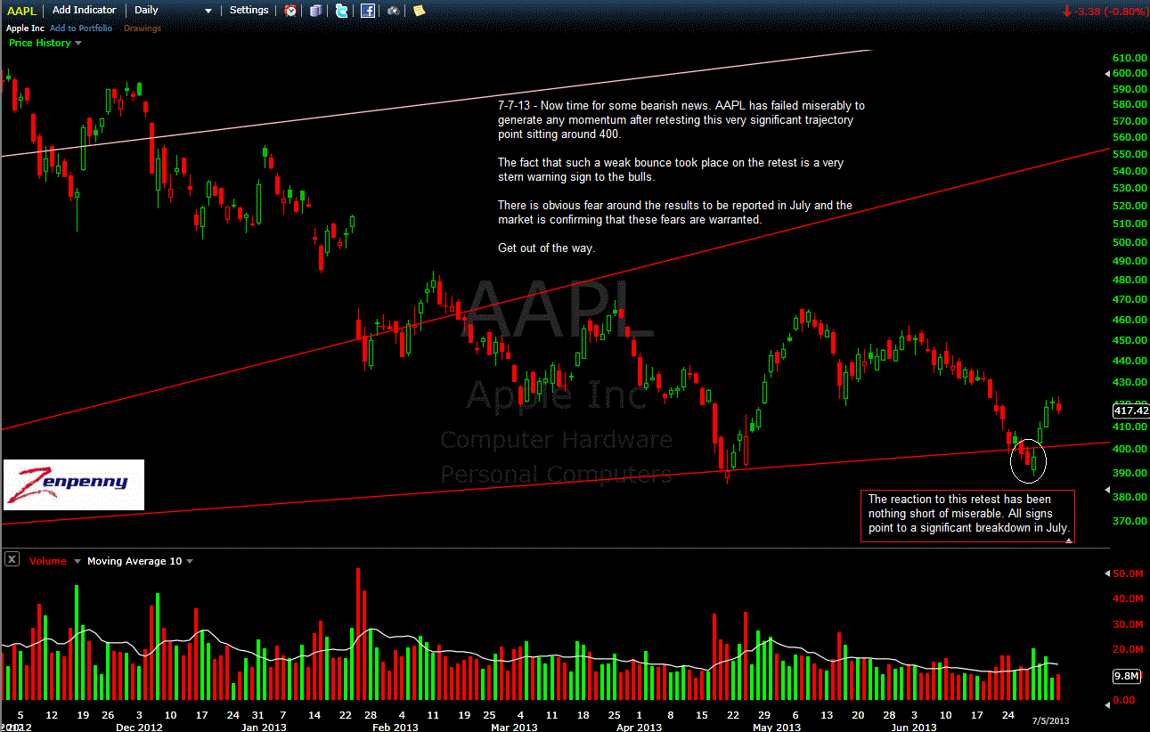
Task: Click the Feb 2013 time axis label
Action: (395, 728)
